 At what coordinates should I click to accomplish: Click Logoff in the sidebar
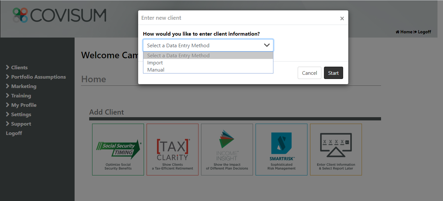point(14,133)
